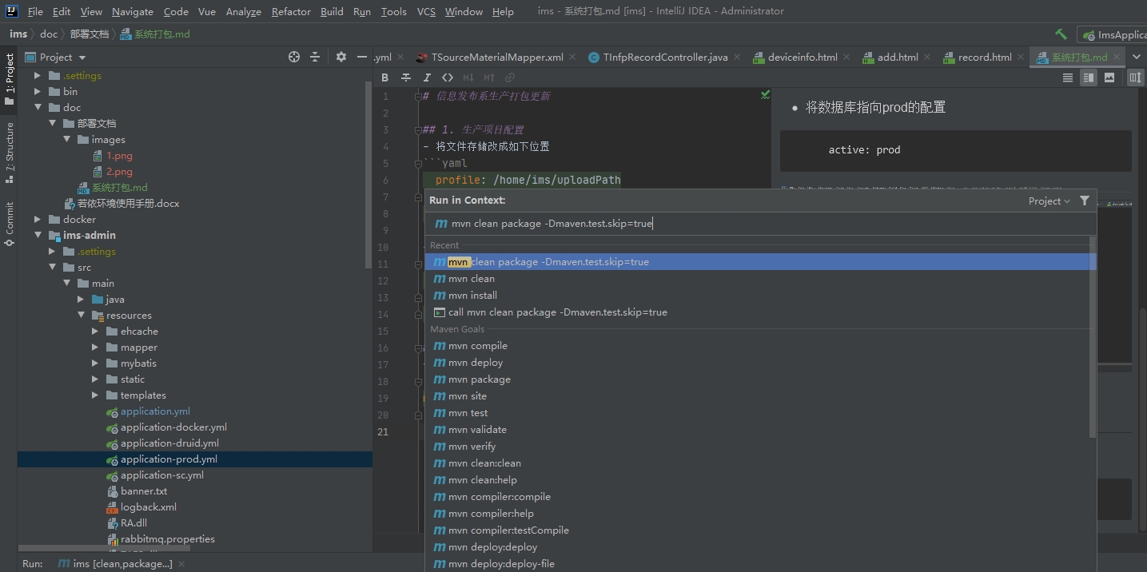Insert inline code with the angle-brackets icon
Screen dimensions: 1147x572
coord(448,77)
